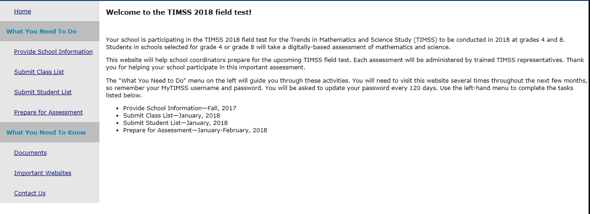Click the bullet Submit Student List—January, 2018
This screenshot has height=214, width=590.
(x=175, y=123)
